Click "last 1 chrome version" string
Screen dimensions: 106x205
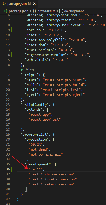[x=52, y=174]
